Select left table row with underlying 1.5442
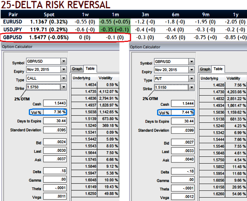247x201 pixels. pos(95,139)
